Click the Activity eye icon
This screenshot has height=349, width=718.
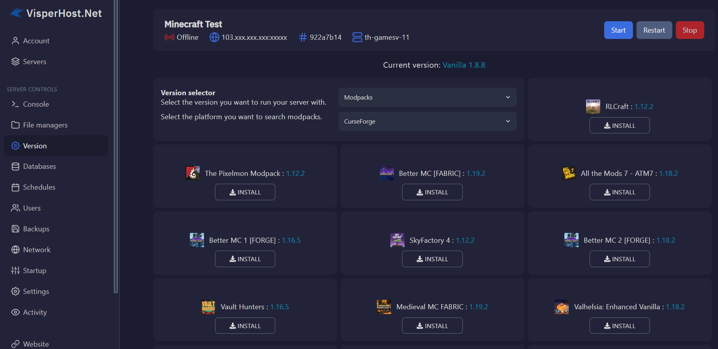coord(15,312)
